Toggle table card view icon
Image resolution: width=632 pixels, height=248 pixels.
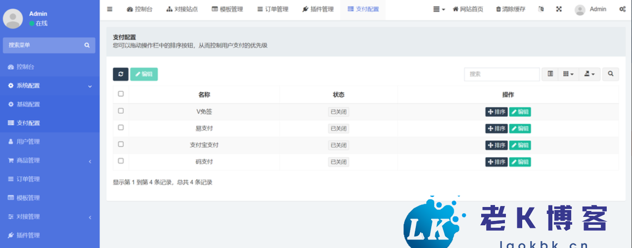(x=550, y=74)
